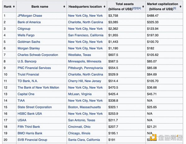Image resolution: width=186 pixels, height=144 pixels.
Task: Click the Total assets sort arrows
Action: (x=143, y=7)
